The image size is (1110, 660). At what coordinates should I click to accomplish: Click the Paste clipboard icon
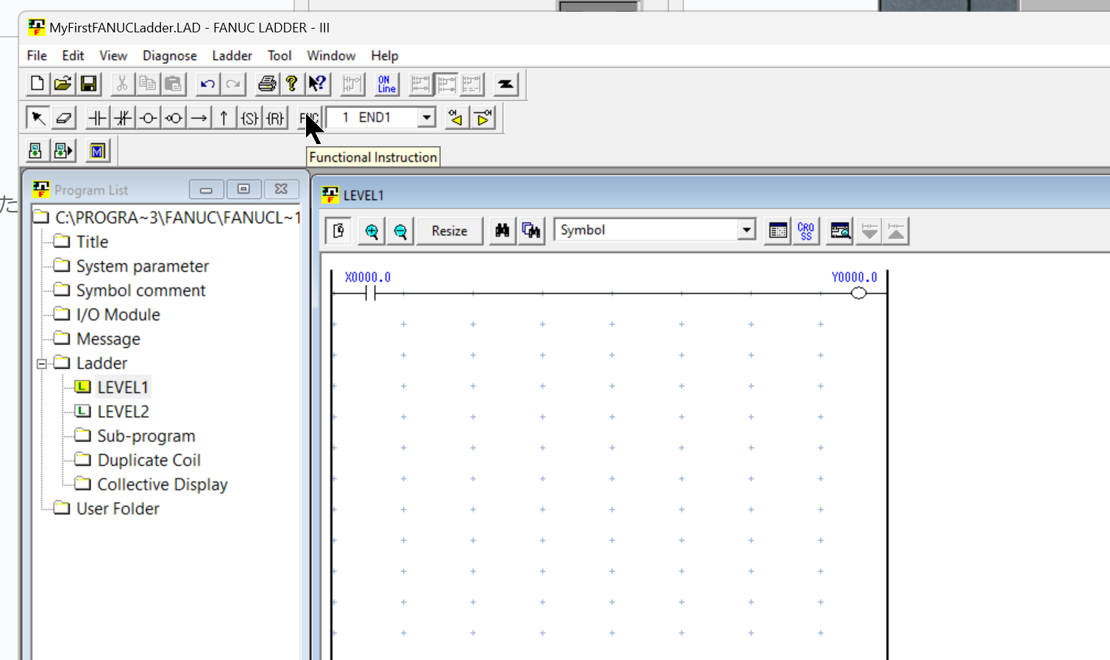pyautogui.click(x=173, y=84)
